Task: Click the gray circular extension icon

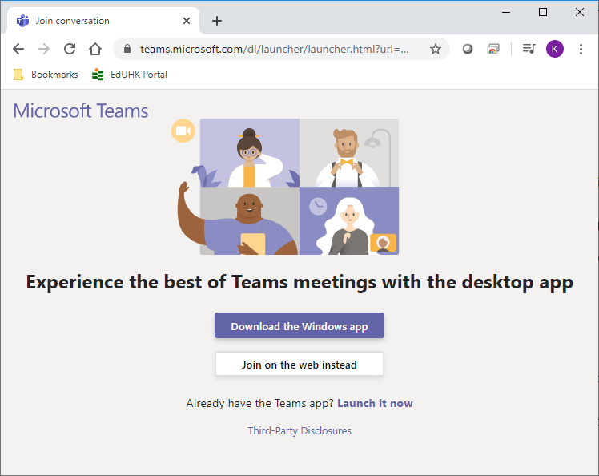Action: pyautogui.click(x=468, y=49)
